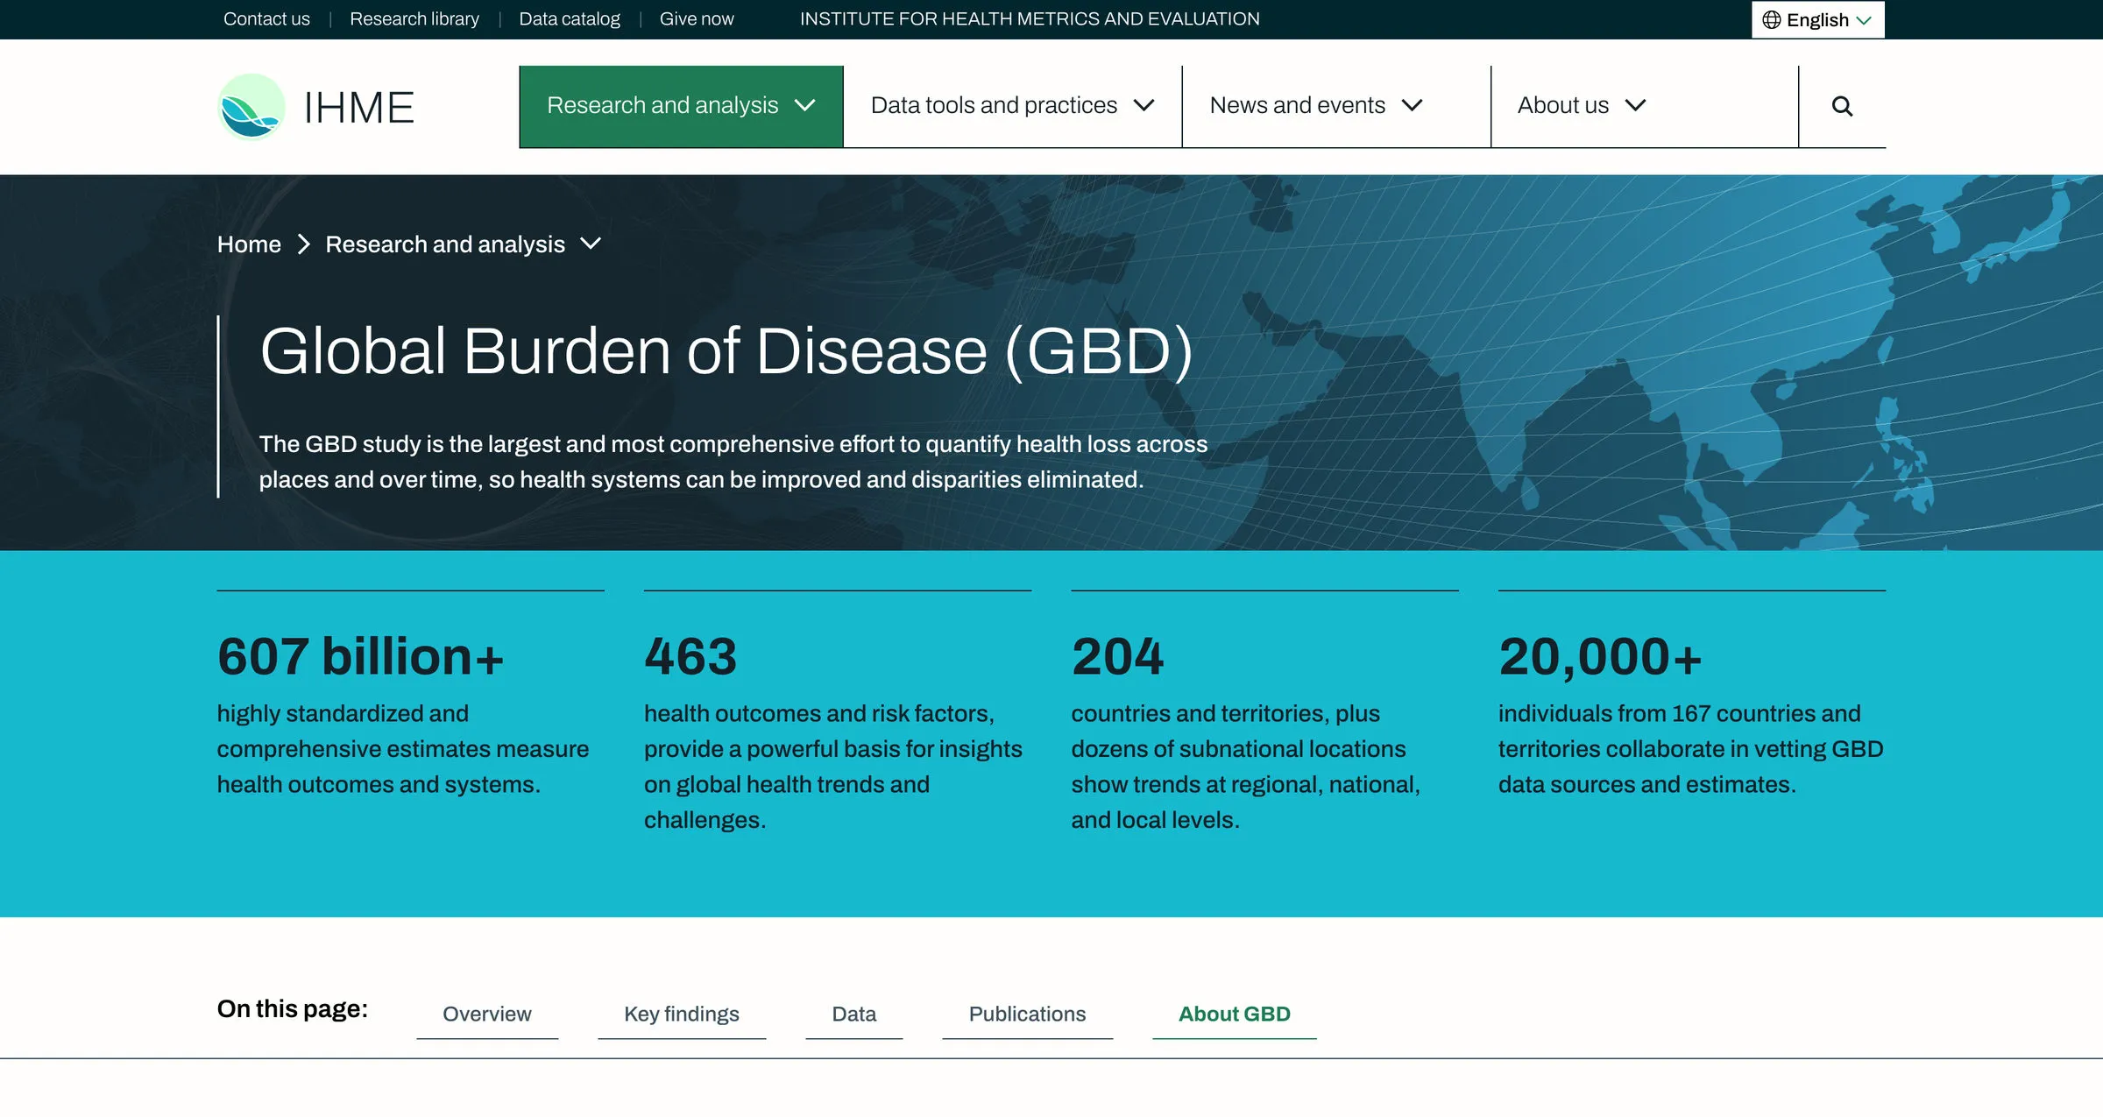This screenshot has width=2103, height=1117.
Task: Open site search via magnifier icon
Action: [x=1842, y=106]
